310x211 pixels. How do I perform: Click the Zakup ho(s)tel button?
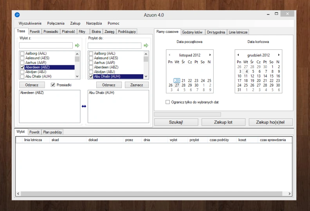coord(270,122)
